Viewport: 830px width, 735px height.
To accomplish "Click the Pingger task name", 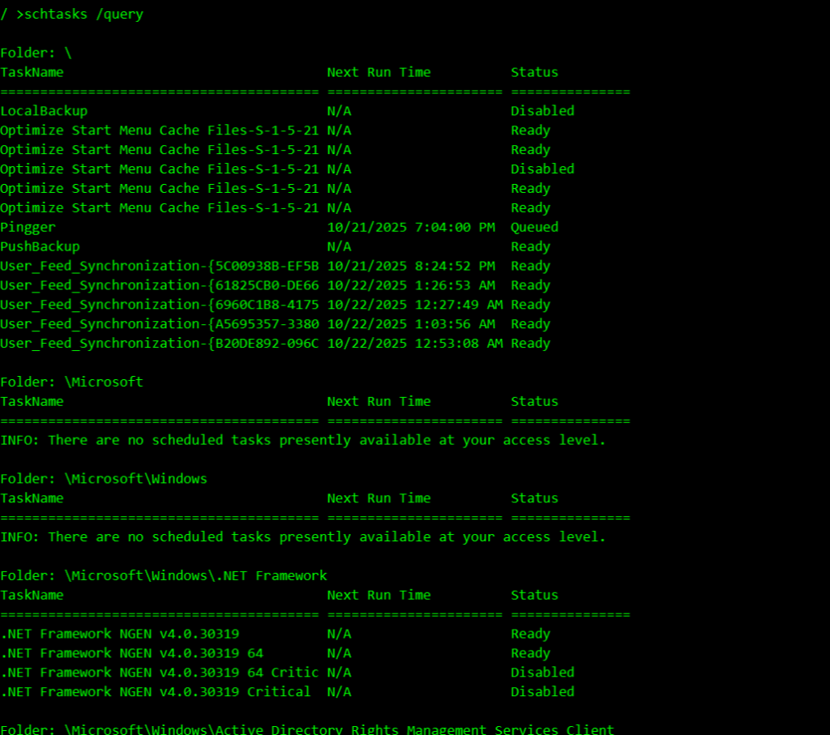I will coord(28,228).
